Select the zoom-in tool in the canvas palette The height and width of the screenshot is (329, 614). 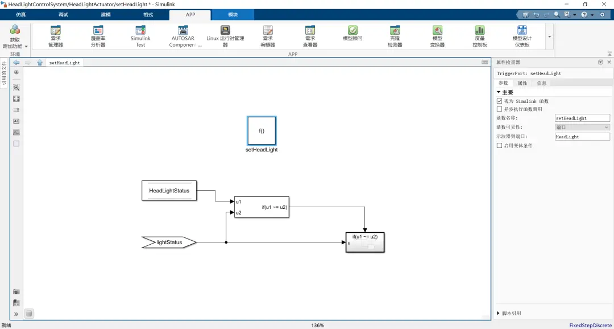pos(16,88)
